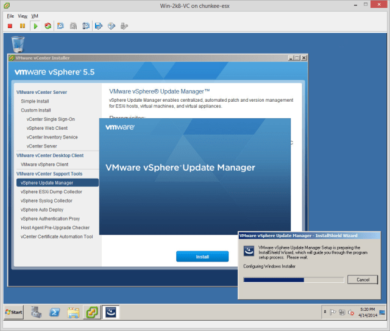Select vSphere Syslog Collector
390x331 pixels.
coord(46,201)
